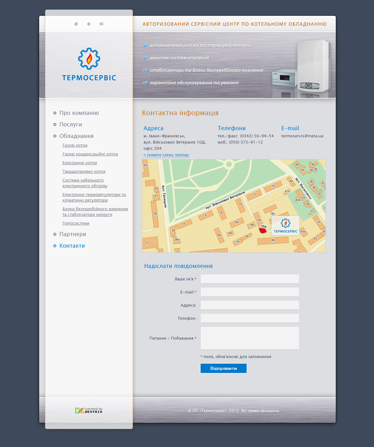Select Обладнання in the side menu
This screenshot has height=447, width=374.
tap(76, 136)
